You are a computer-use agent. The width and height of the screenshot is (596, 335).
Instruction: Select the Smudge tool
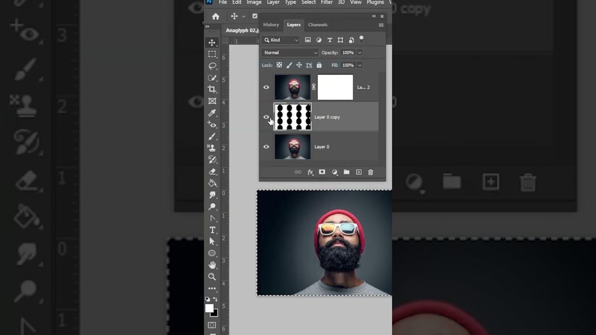pyautogui.click(x=212, y=195)
